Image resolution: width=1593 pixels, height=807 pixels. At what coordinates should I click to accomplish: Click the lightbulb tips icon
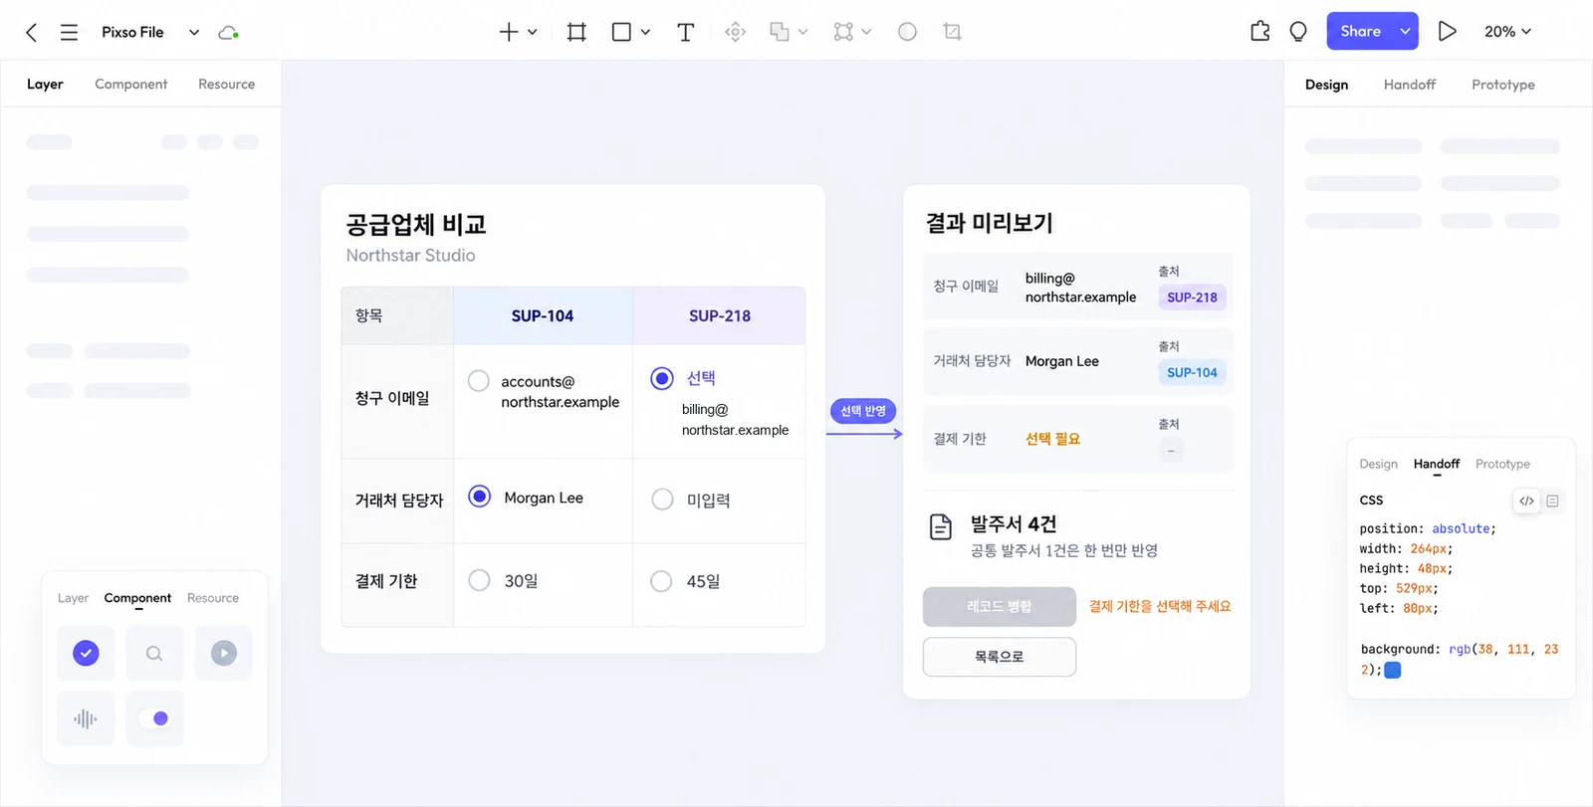[1298, 32]
